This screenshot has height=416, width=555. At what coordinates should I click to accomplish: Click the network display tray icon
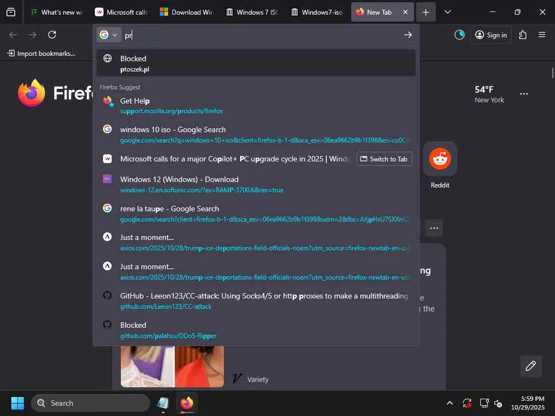point(484,403)
